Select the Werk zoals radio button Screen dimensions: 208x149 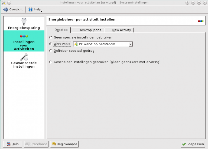point(51,44)
